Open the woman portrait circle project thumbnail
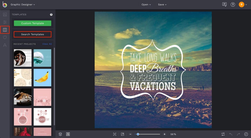 pyautogui.click(x=23, y=58)
